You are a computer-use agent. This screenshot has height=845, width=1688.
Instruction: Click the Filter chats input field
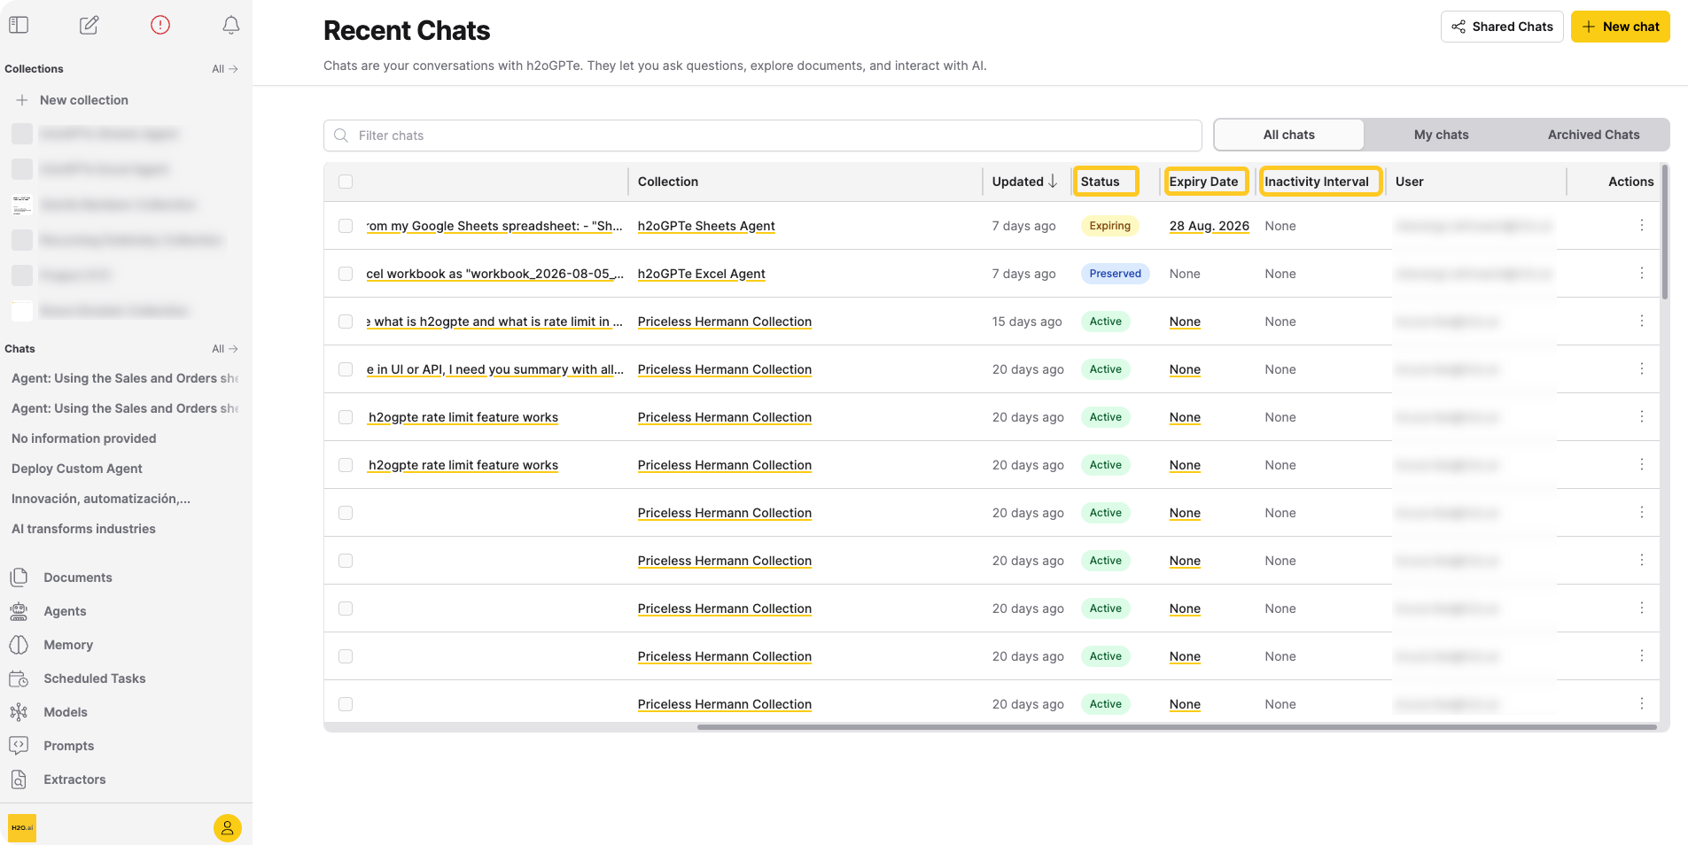pos(762,136)
